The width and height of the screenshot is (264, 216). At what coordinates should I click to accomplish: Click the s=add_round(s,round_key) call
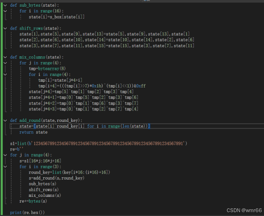pos(56,178)
